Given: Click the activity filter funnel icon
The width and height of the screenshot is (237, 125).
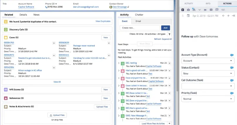Looking at the screenshot, I should (169, 34).
